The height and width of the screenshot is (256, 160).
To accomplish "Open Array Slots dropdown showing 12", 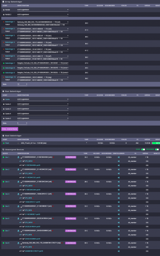I will [22, 84].
